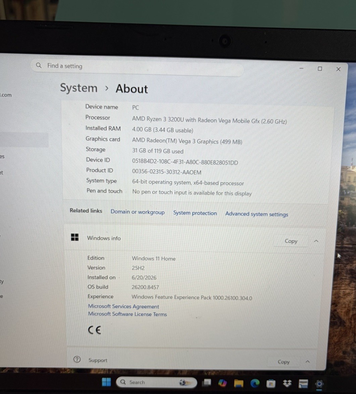Screen dimensions: 356x394
Task: Click the Windows logo beside Windows info
Action: [x=74, y=237]
